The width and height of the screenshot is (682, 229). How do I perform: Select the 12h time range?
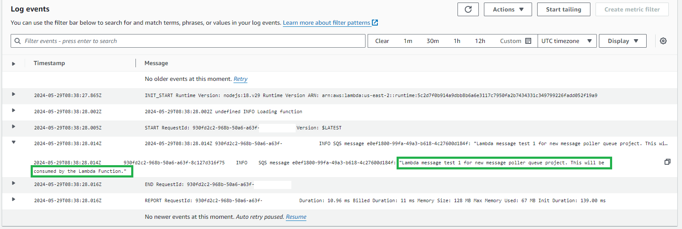480,41
